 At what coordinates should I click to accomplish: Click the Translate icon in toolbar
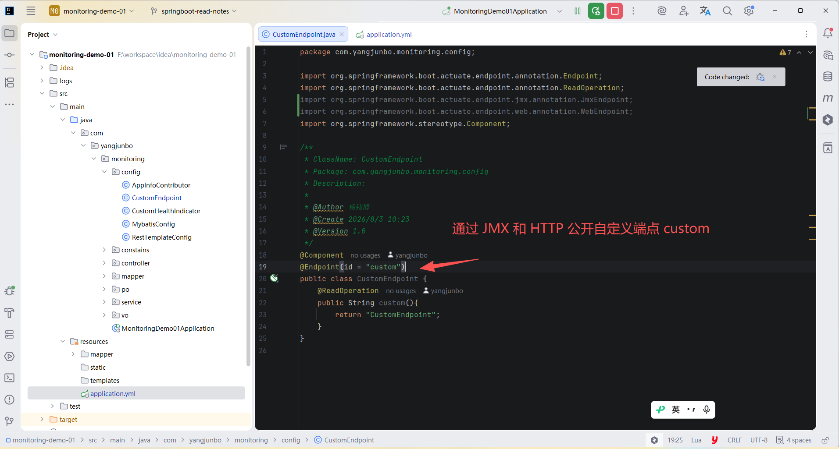[x=705, y=11]
